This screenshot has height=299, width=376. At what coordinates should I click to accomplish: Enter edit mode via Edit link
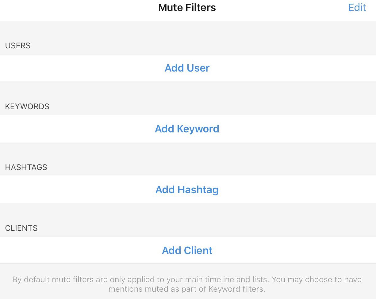tap(357, 7)
